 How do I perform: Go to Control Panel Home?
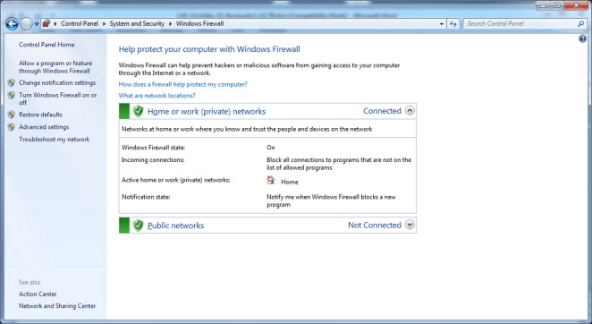click(x=47, y=45)
